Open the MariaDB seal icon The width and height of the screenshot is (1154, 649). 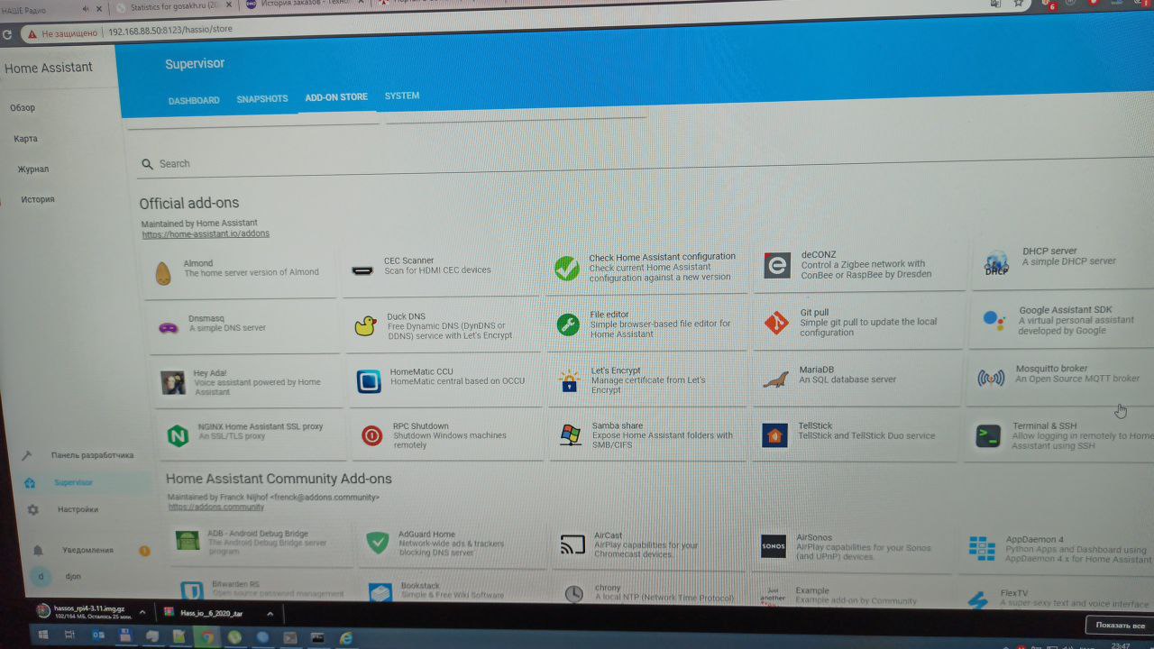coord(775,379)
